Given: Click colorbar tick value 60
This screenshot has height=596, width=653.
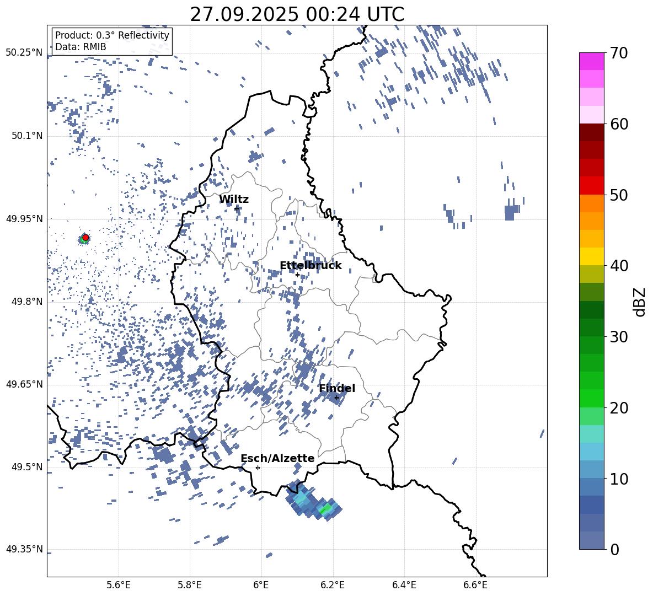Looking at the screenshot, I should point(618,124).
